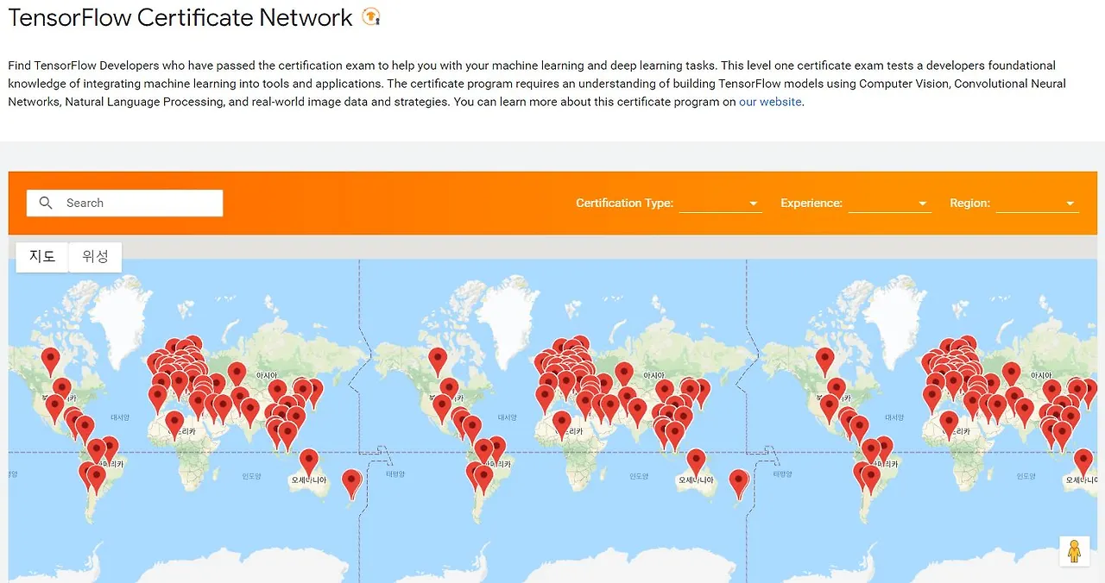This screenshot has width=1105, height=583.
Task: Select the Australia marker in the leftmost map copy
Action: point(309,463)
